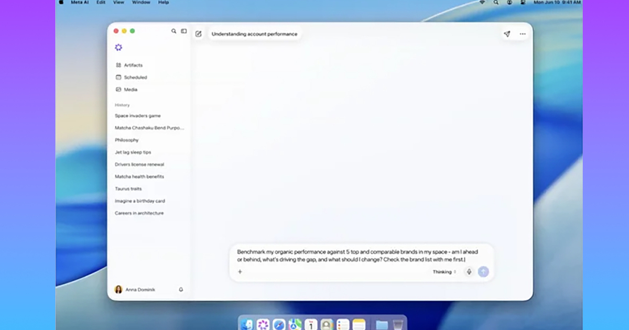Open the three-dots more options menu
629x330 pixels.
(523, 34)
